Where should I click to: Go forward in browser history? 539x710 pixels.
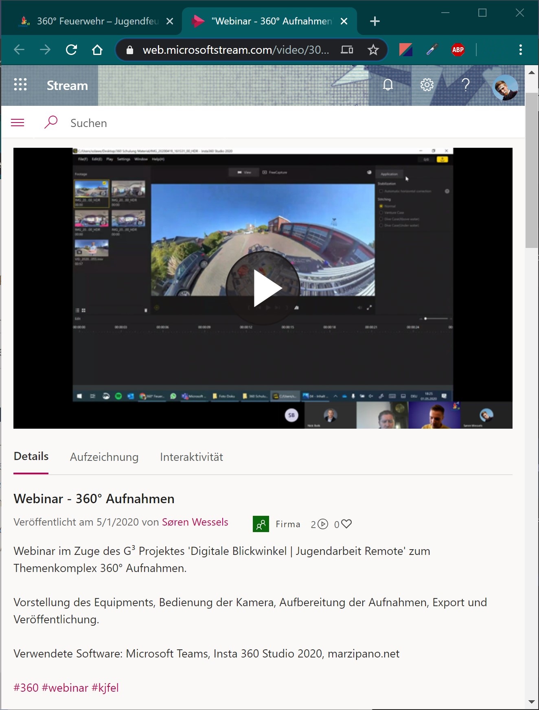[45, 50]
